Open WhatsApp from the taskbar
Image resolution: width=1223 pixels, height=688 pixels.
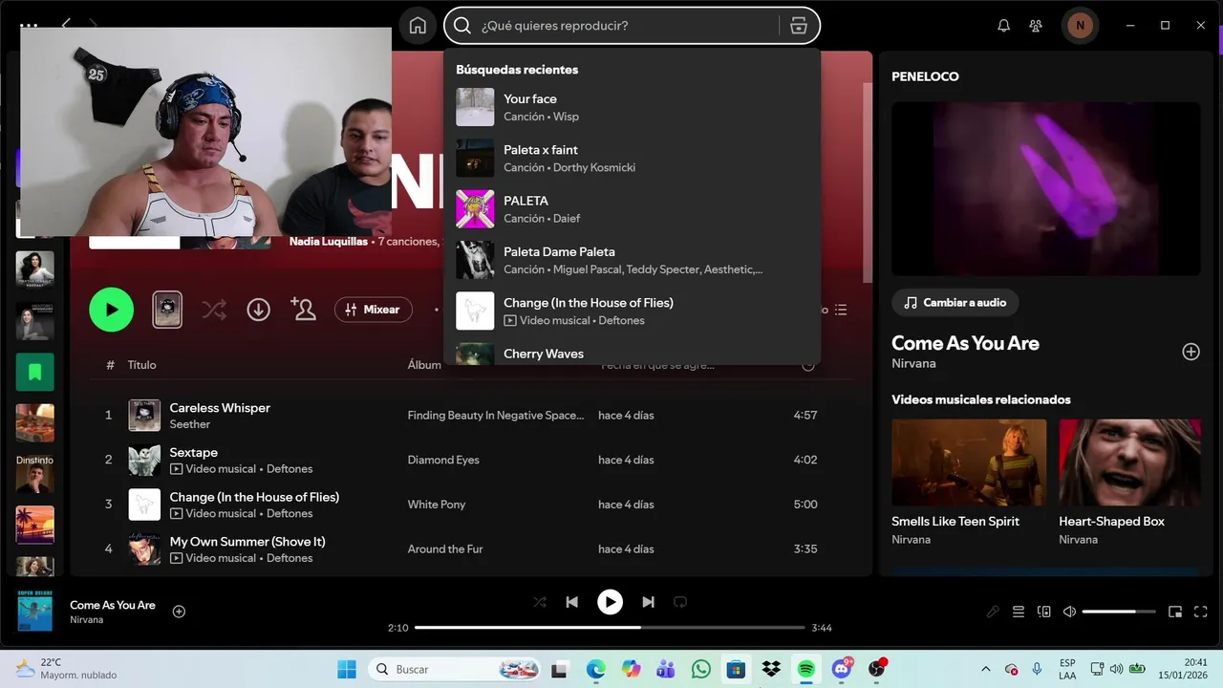coord(700,669)
